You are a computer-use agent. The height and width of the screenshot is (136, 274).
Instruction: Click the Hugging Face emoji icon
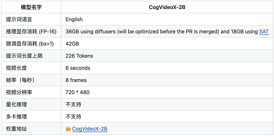tap(68, 129)
